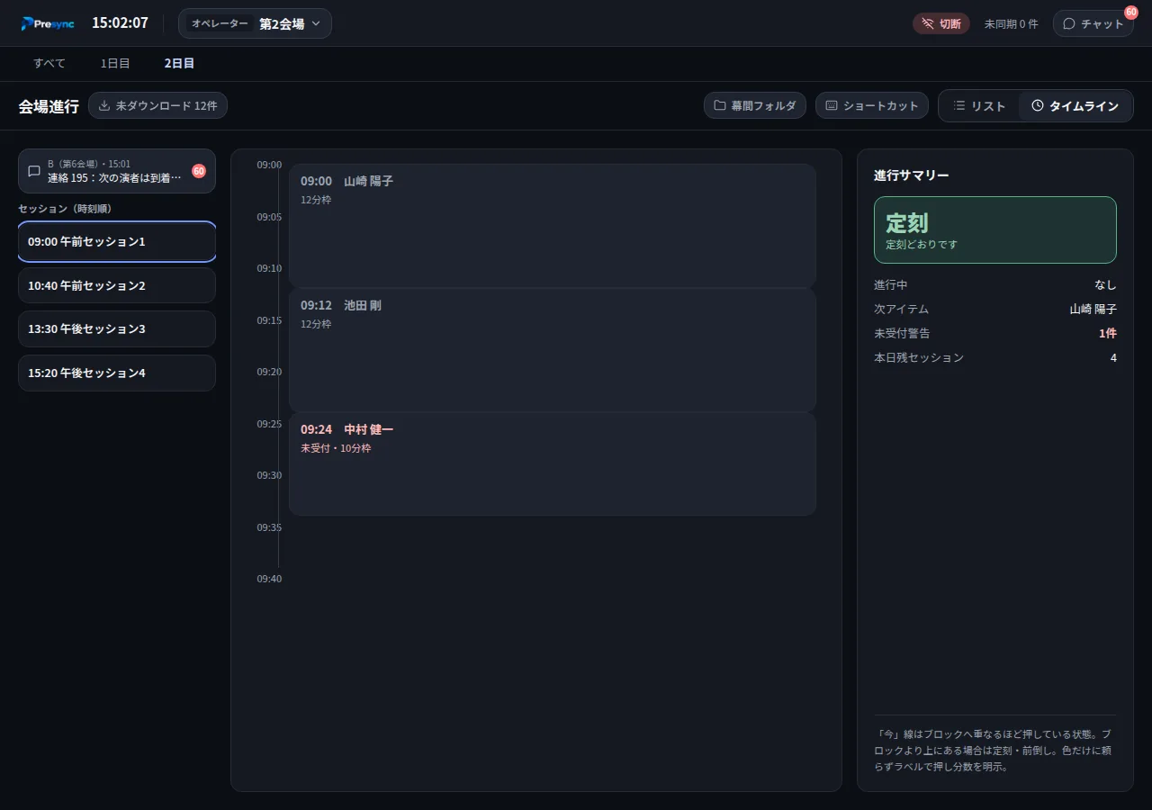Image resolution: width=1152 pixels, height=810 pixels.
Task: Click the wifi-off icon in 切断 badge
Action: [x=928, y=23]
